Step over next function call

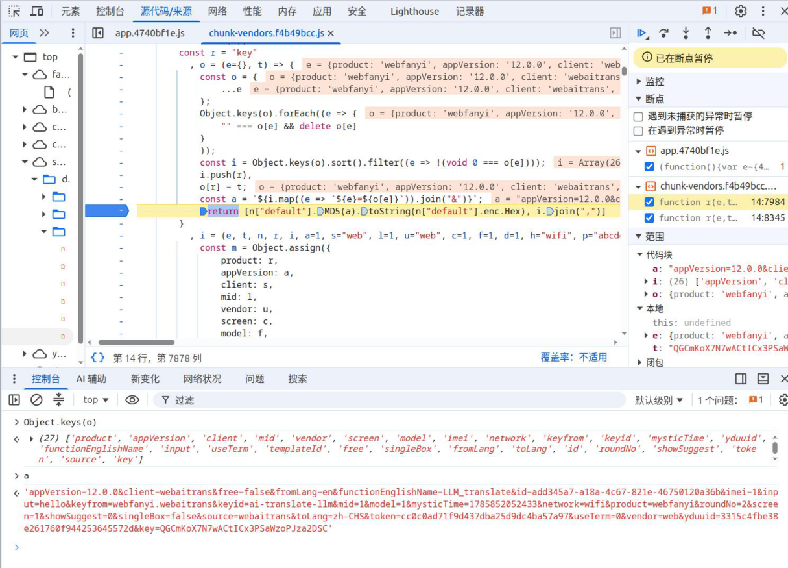click(663, 33)
